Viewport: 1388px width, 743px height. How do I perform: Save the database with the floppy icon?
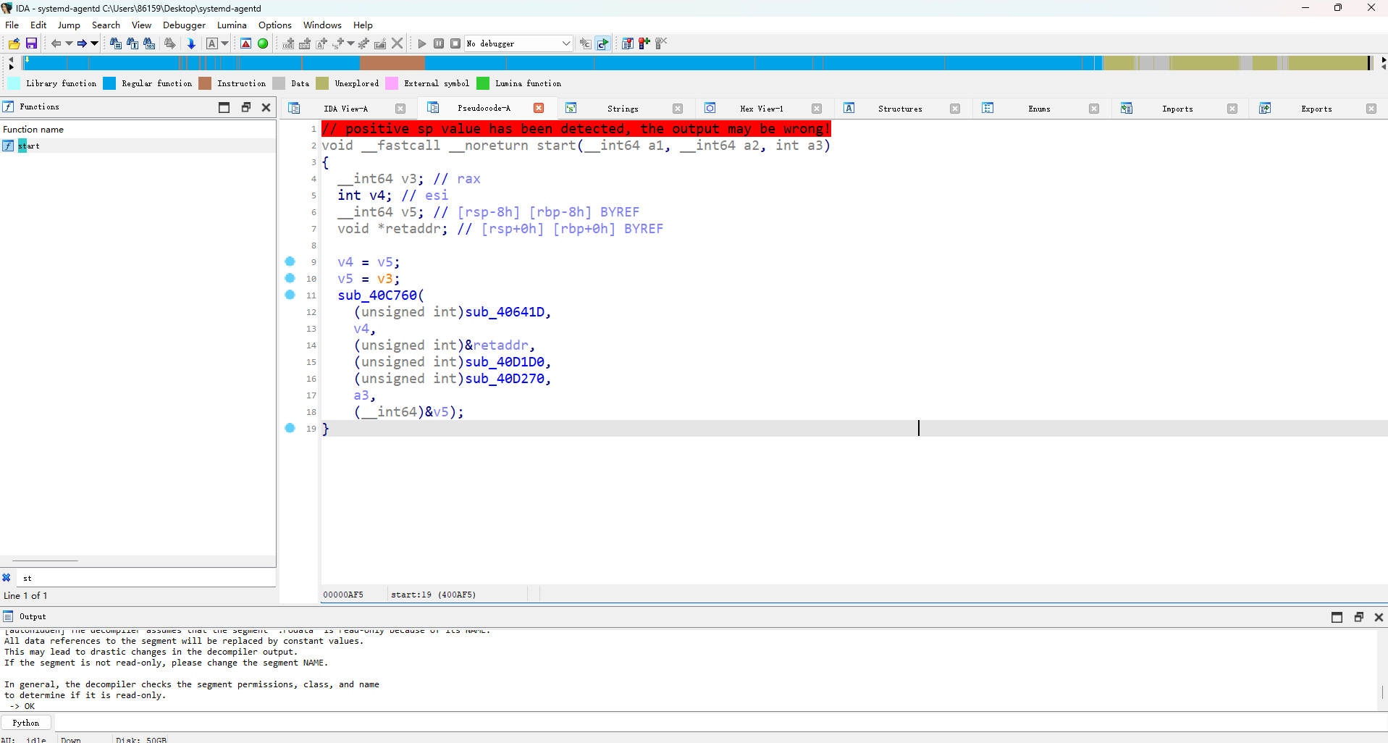(31, 43)
